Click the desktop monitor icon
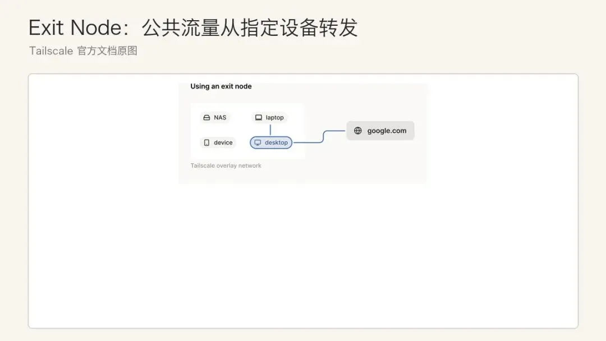The image size is (606, 341). (x=258, y=142)
